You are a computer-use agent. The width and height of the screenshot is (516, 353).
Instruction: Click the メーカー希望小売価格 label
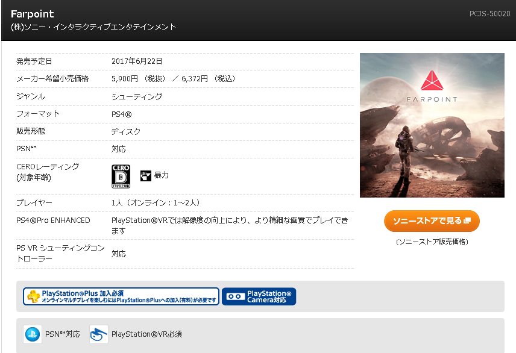coord(52,79)
